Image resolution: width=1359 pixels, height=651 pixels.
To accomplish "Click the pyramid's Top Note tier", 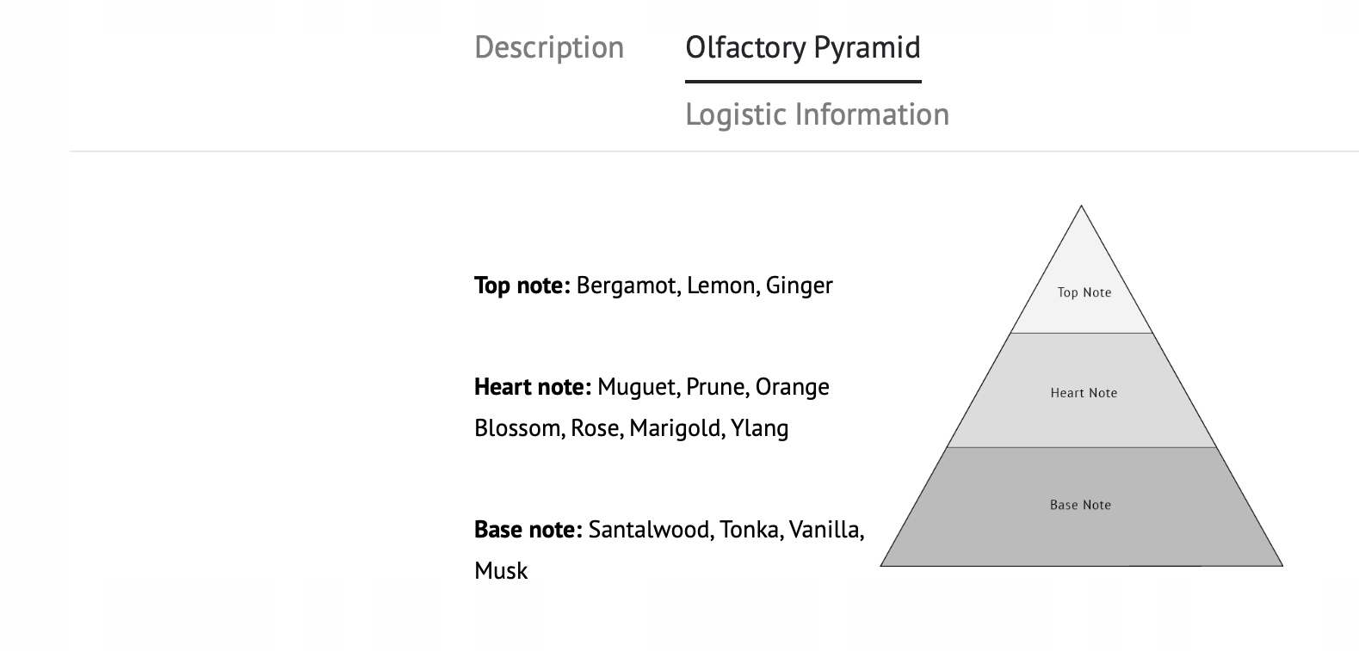I will click(1084, 292).
